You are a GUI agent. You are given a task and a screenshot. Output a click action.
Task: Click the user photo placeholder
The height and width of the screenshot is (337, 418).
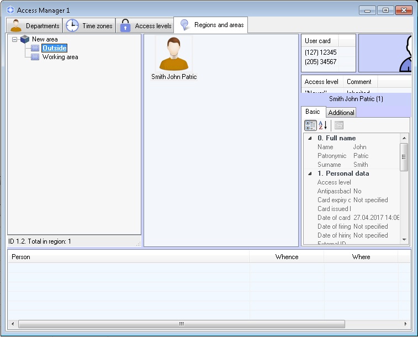click(385, 53)
